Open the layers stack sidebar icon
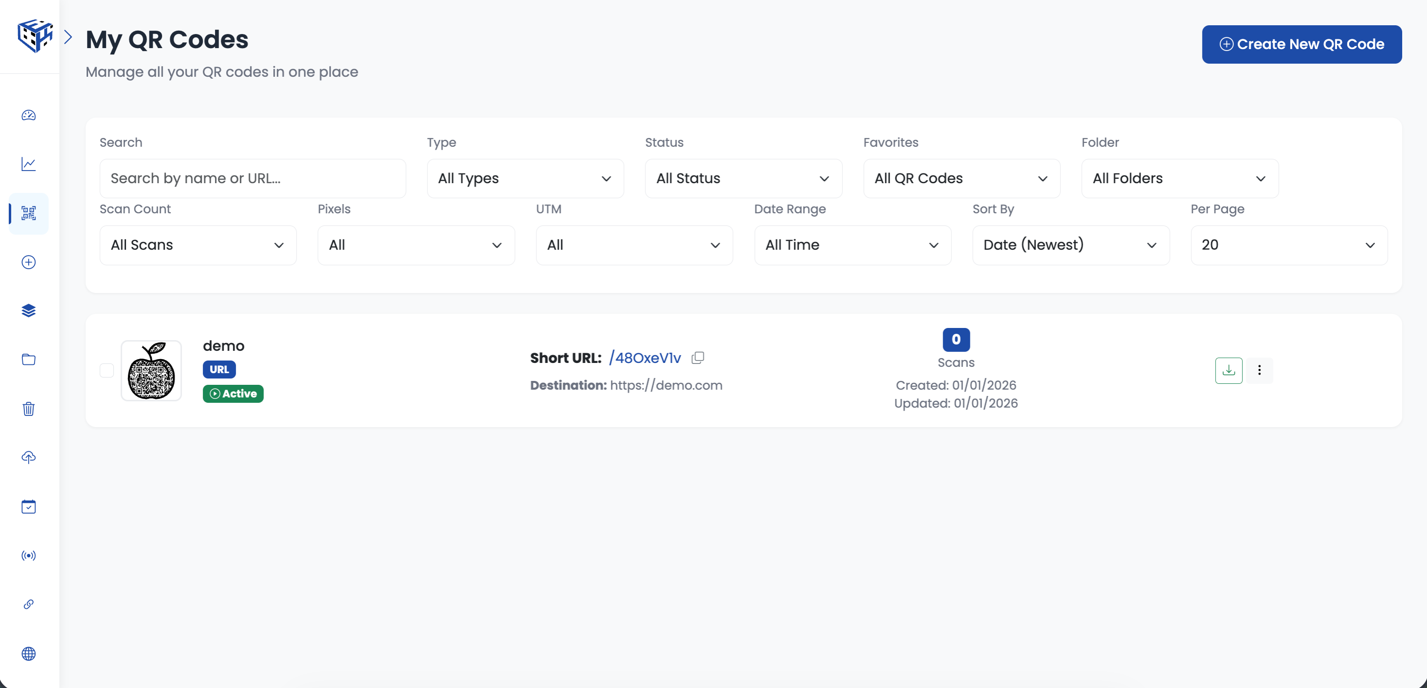1427x688 pixels. point(29,310)
